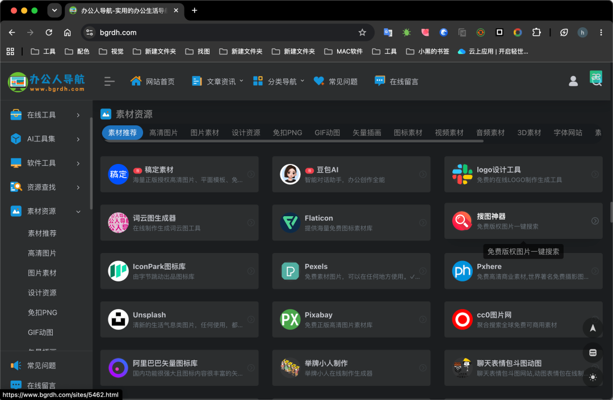Open the user account icon

(573, 81)
